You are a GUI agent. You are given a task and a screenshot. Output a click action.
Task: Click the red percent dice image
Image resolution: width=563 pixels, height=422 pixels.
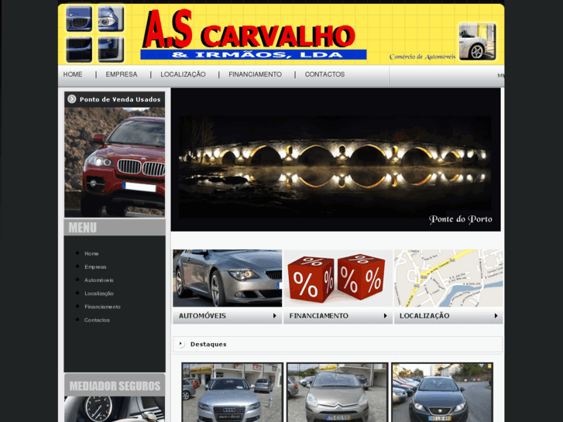coord(338,278)
